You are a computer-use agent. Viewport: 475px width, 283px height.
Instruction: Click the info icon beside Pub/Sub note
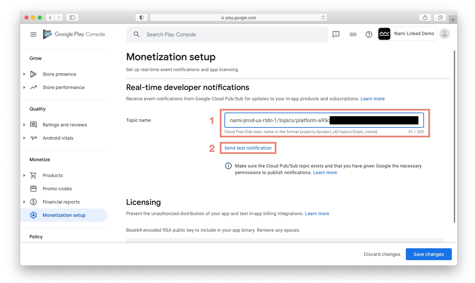coord(228,166)
